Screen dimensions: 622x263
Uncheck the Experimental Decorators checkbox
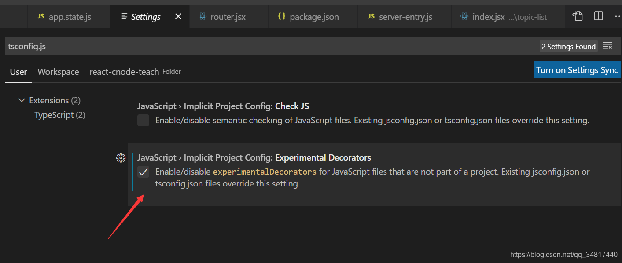(143, 172)
